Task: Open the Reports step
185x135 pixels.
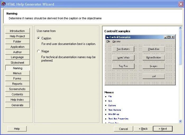Action: point(17,84)
